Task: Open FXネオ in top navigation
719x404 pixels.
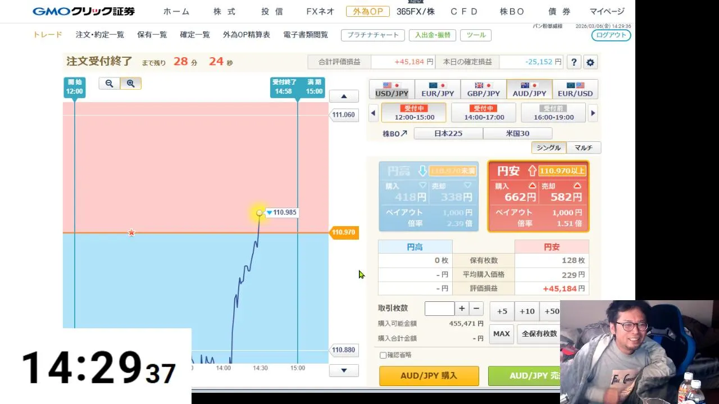Action: tap(320, 11)
